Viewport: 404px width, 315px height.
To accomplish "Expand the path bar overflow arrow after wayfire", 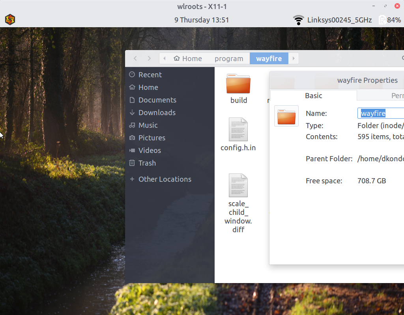I will click(x=293, y=58).
